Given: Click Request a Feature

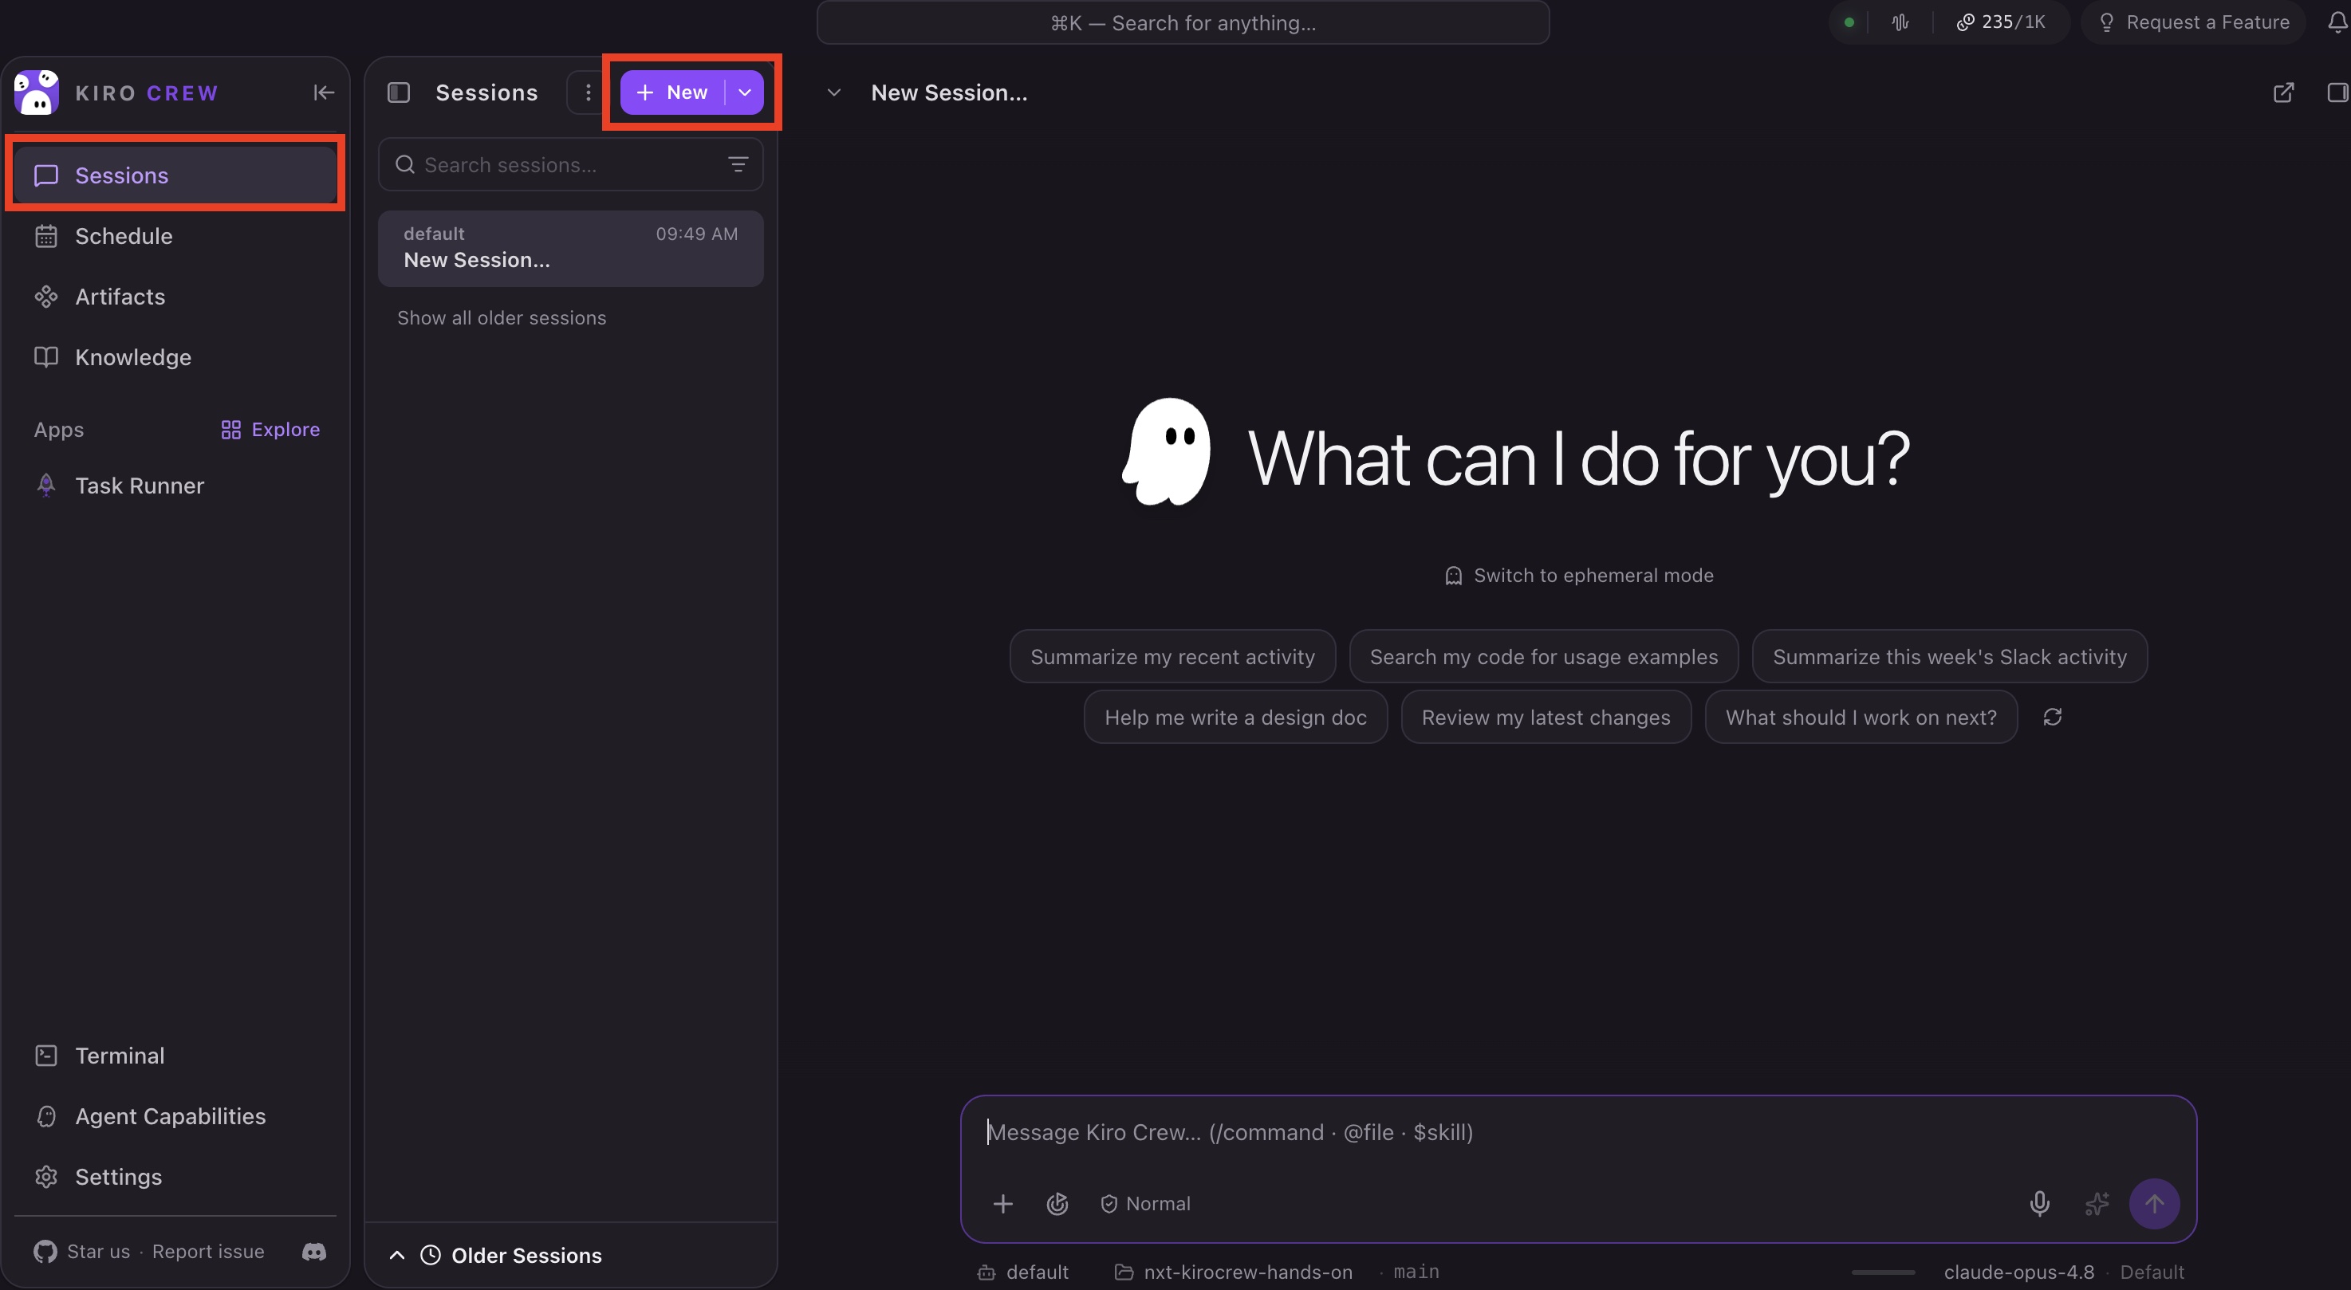Looking at the screenshot, I should 2194,22.
